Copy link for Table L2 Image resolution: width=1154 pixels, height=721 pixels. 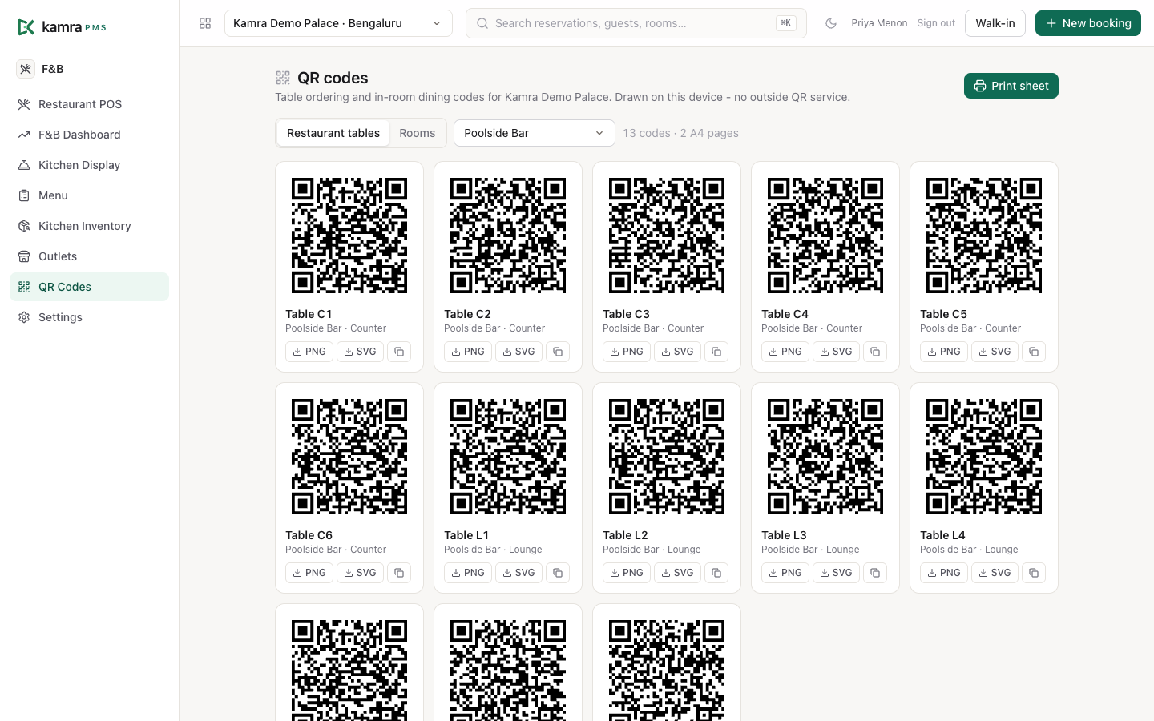point(716,573)
